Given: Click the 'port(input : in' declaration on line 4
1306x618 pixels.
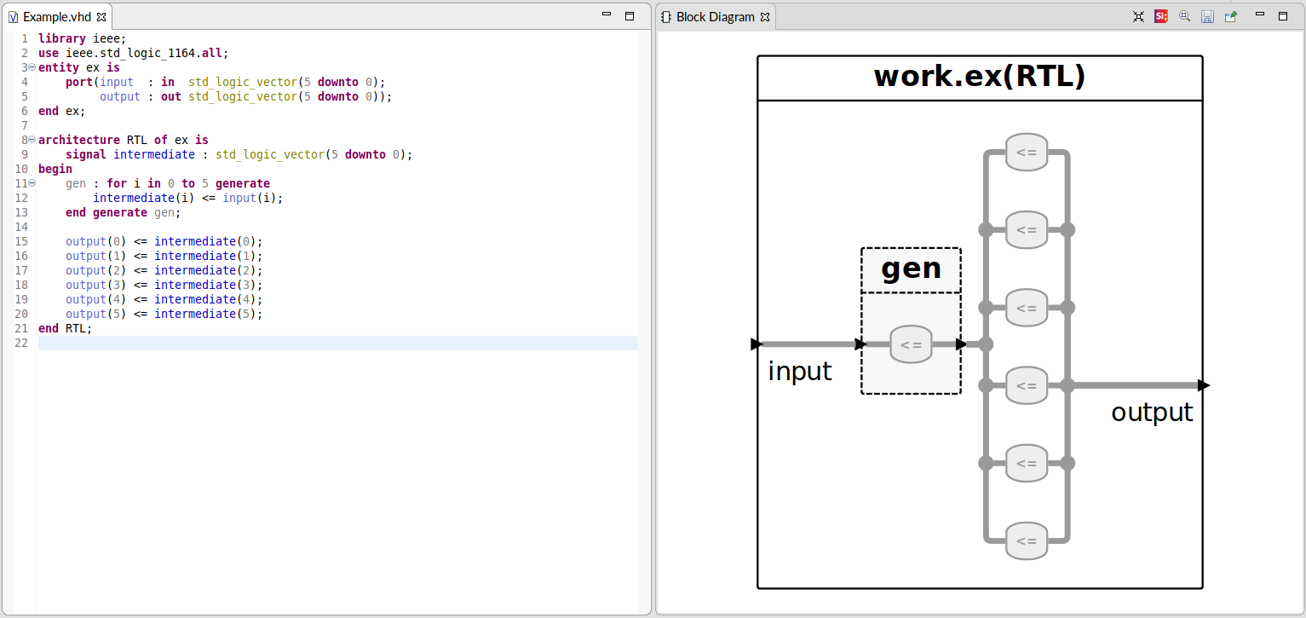Looking at the screenshot, I should click(x=120, y=82).
